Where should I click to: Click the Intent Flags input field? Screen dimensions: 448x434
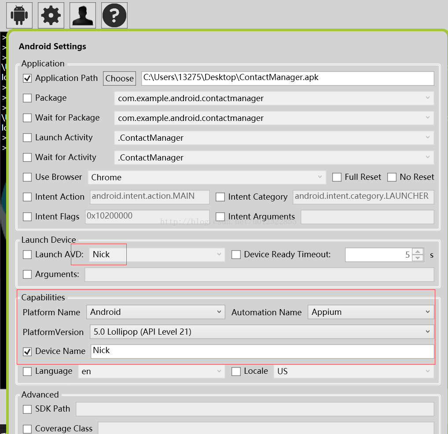click(x=147, y=217)
